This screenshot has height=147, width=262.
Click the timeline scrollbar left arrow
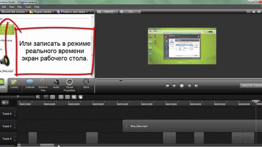(19, 145)
